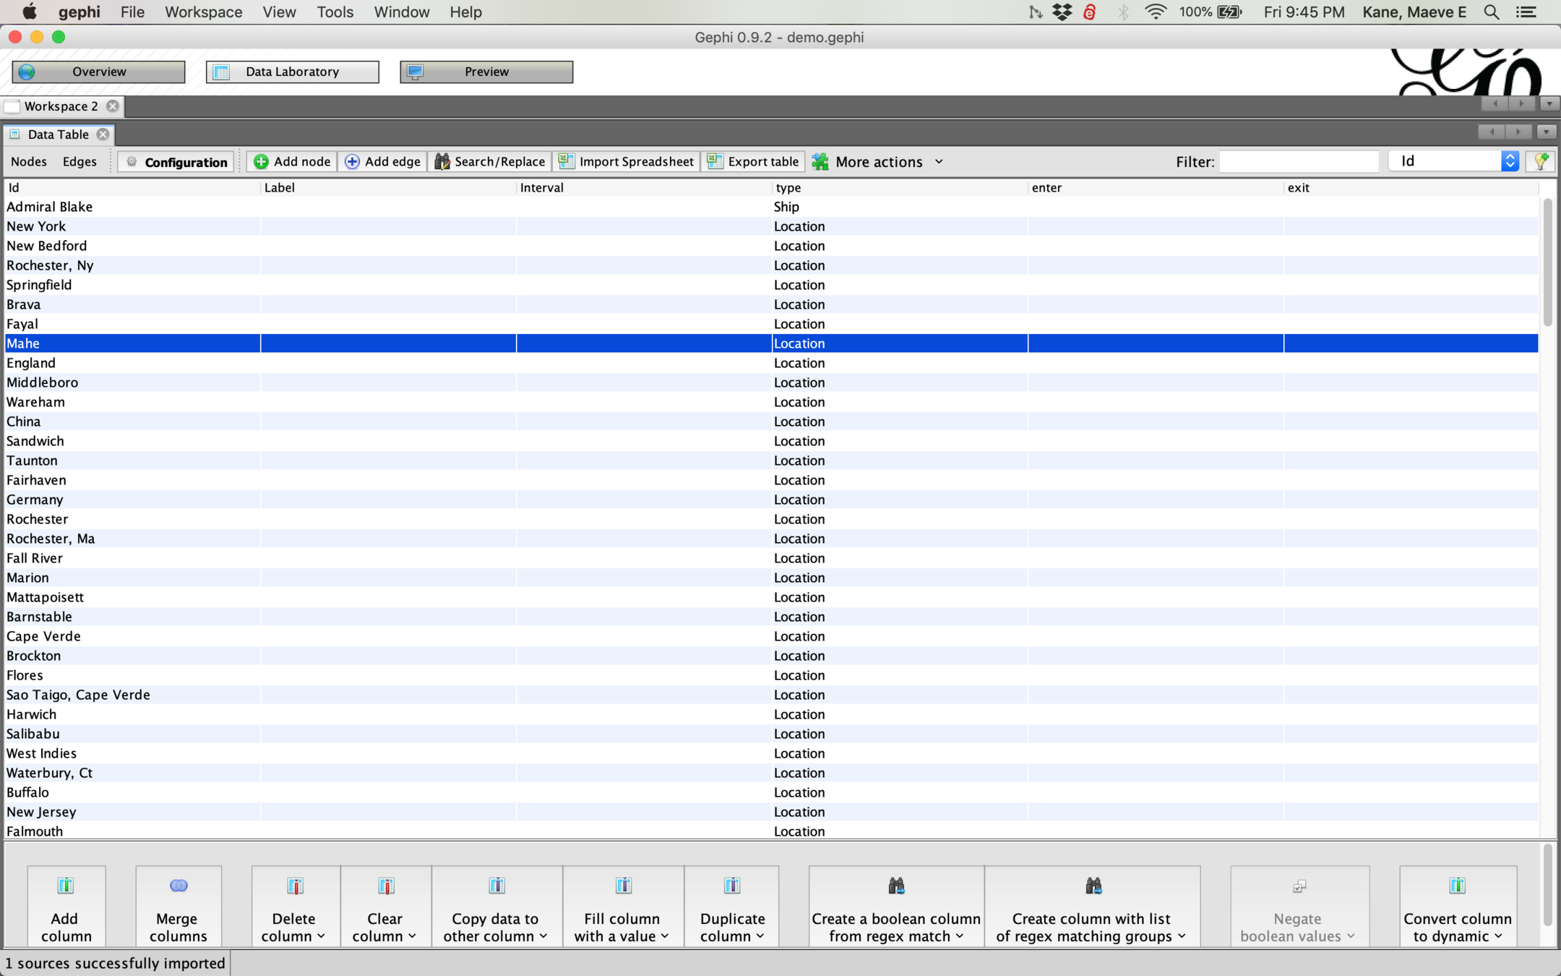Open the Workspace menu
This screenshot has width=1561, height=976.
coord(203,12)
